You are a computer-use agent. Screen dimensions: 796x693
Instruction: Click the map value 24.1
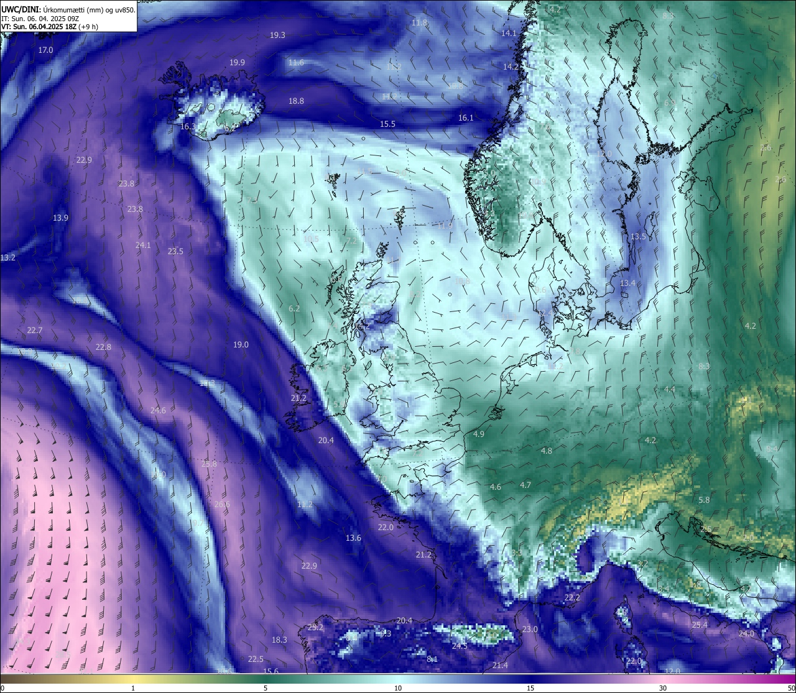[x=143, y=246]
